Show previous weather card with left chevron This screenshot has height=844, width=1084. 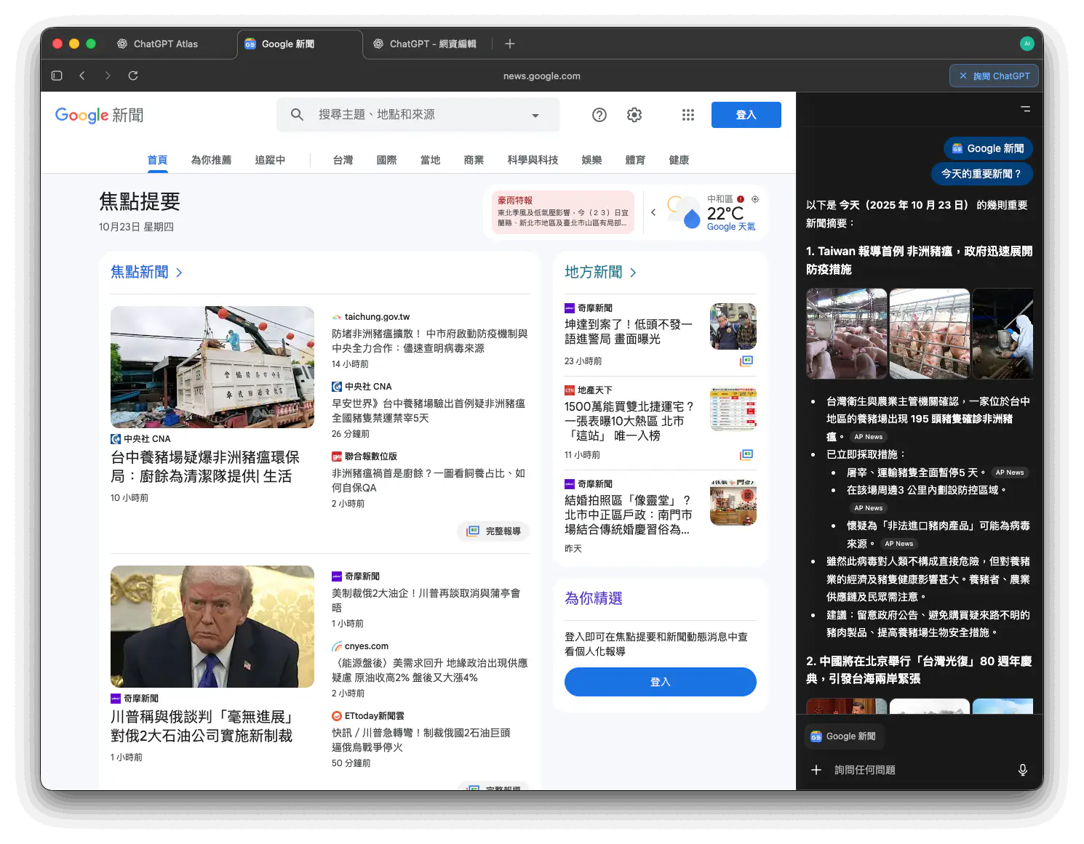[x=653, y=212]
